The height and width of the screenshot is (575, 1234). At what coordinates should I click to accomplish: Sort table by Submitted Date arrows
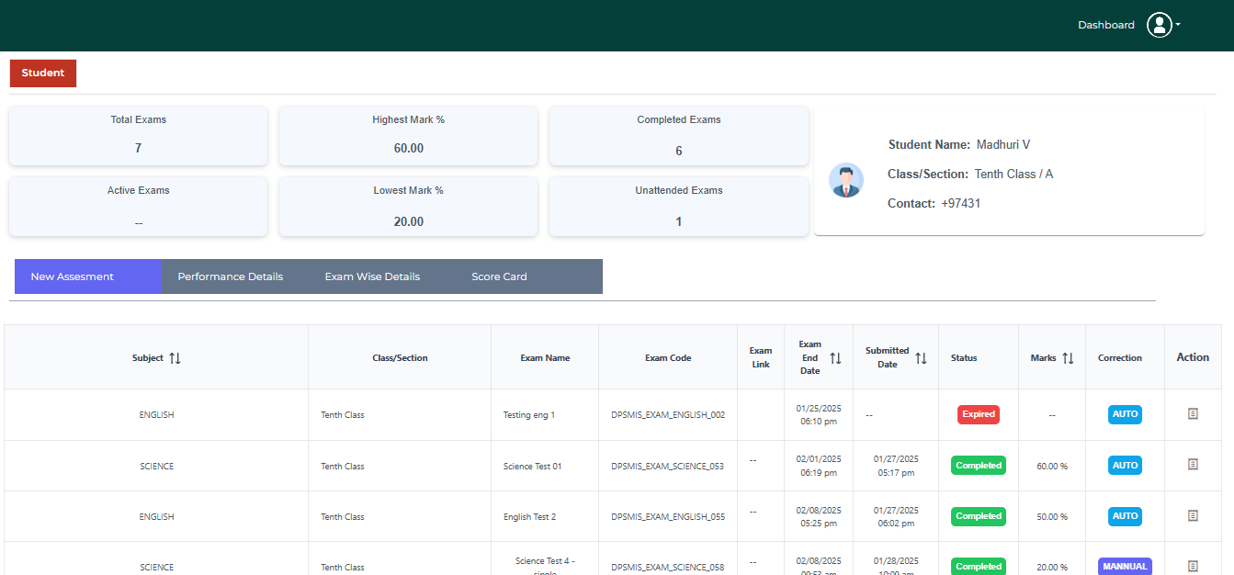921,358
